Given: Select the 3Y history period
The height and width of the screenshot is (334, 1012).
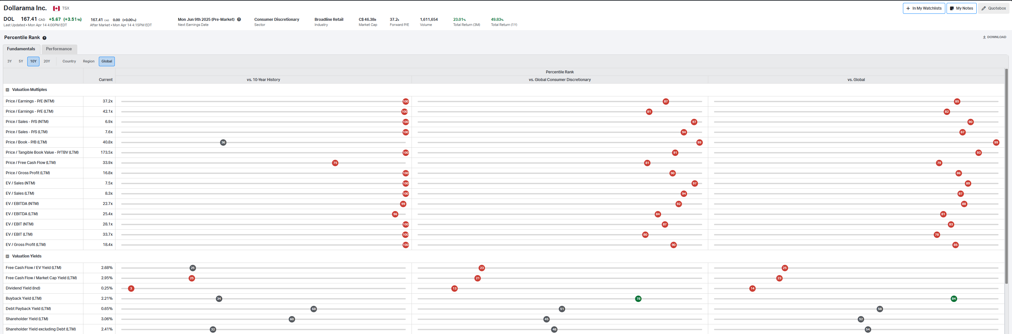Looking at the screenshot, I should coord(10,61).
